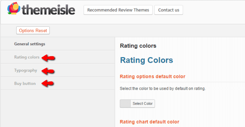The height and width of the screenshot is (127, 245).
Task: Open the Typography settings tab
Action: pyautogui.click(x=26, y=70)
